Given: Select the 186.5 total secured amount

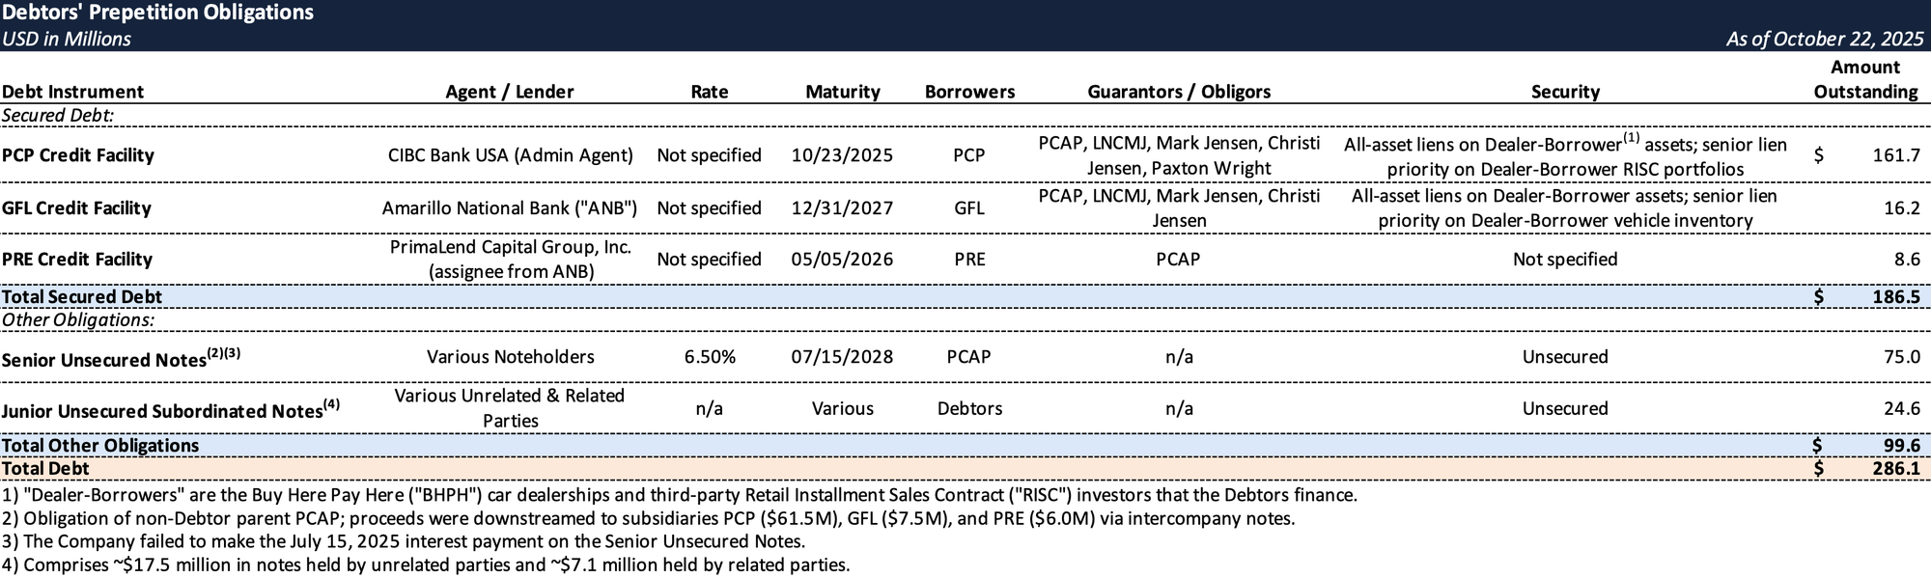Looking at the screenshot, I should point(1895,296).
